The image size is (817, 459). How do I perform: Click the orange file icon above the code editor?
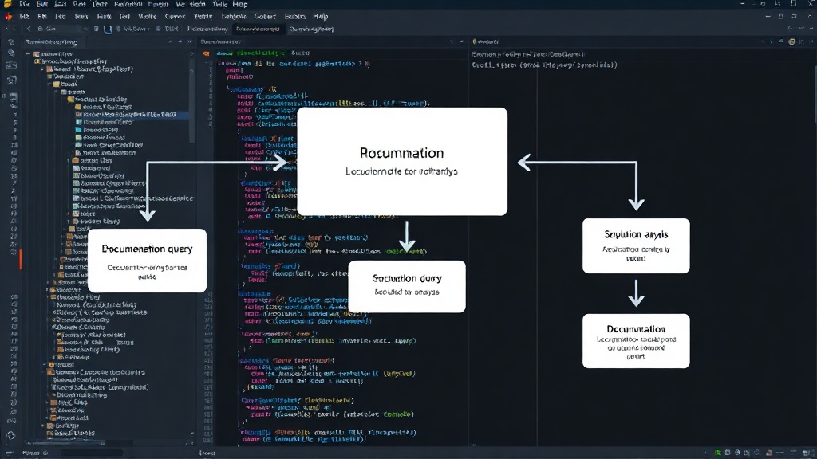click(x=207, y=53)
